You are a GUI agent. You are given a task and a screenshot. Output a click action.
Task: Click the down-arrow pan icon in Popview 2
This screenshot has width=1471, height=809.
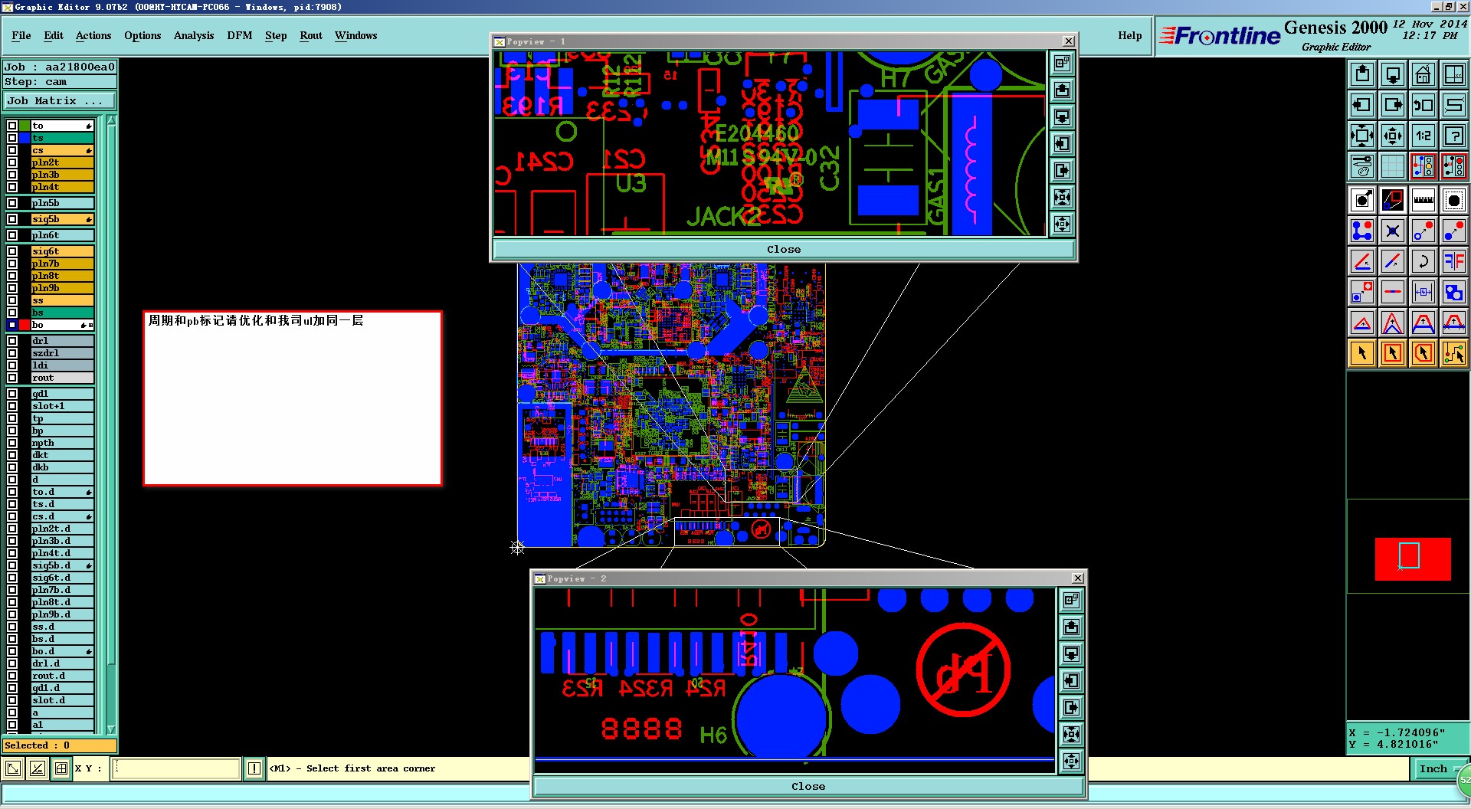coord(1071,654)
